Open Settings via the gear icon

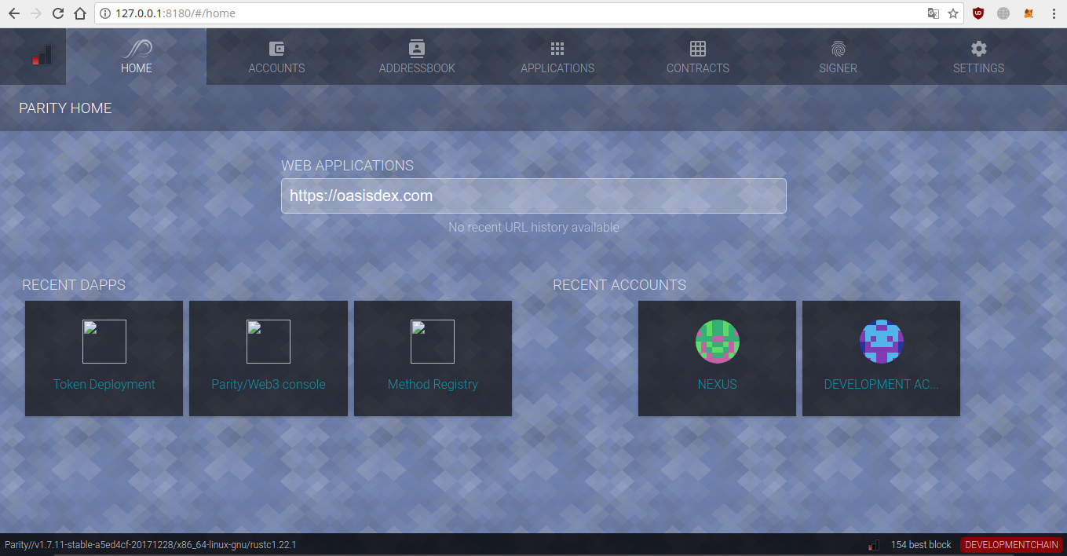pos(978,48)
